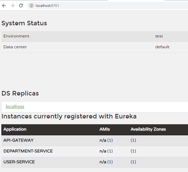Click the AMIs value for USER-SERVICE
188x172 pixels.
coord(106,162)
